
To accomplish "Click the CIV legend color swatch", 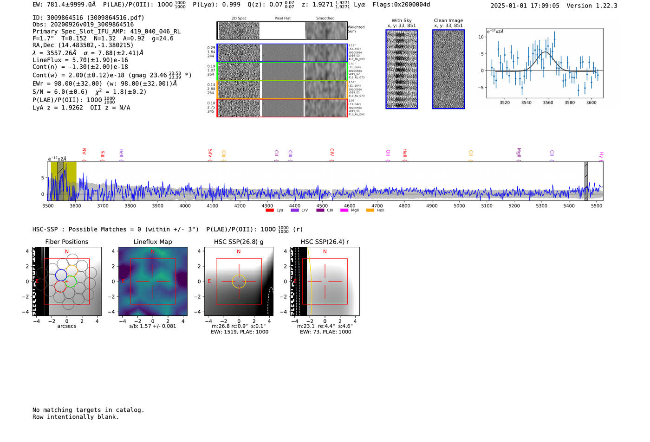I will (294, 210).
